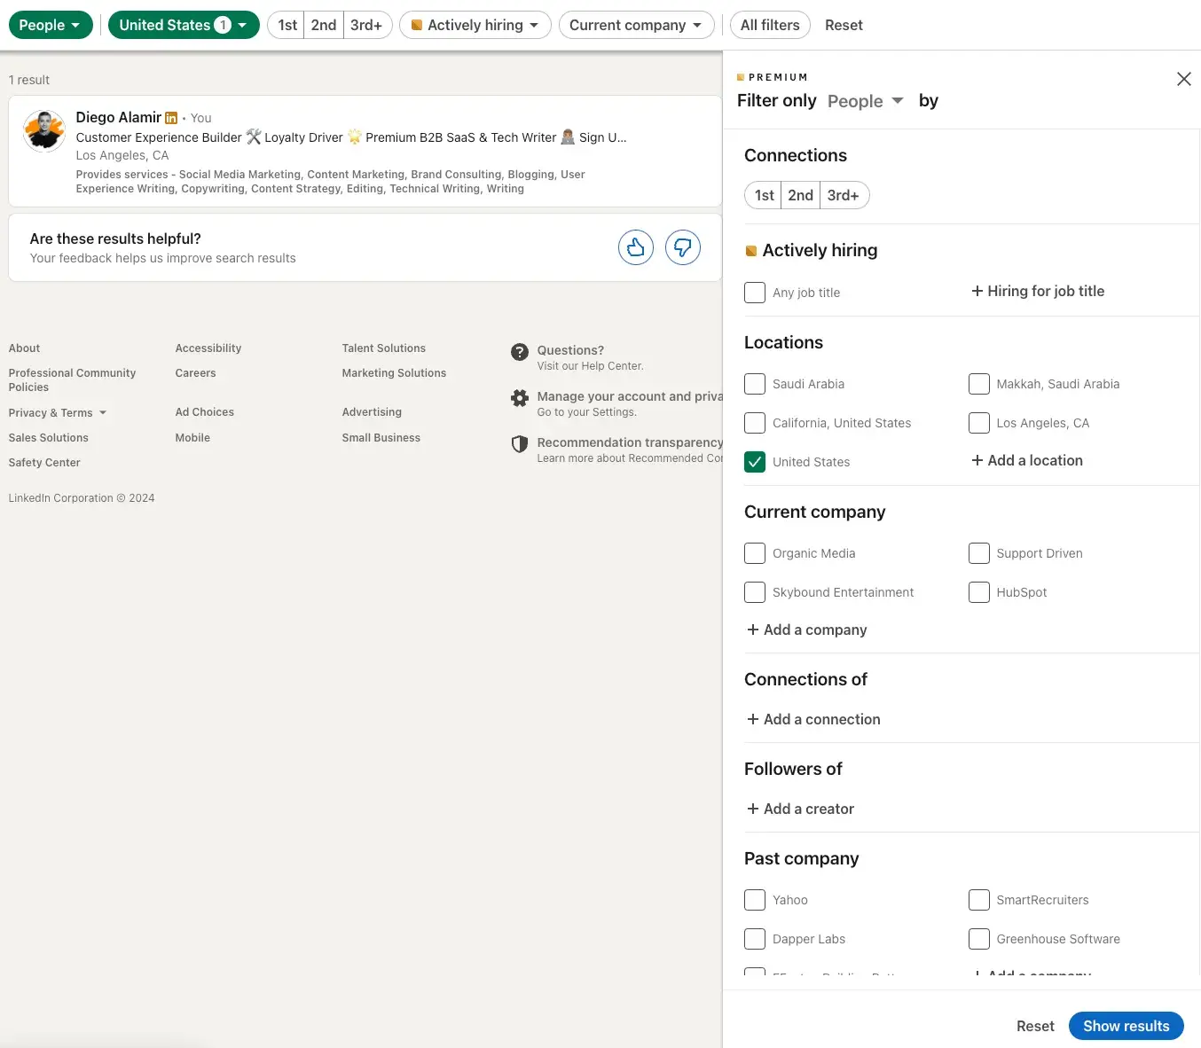Click the Show results button

1126,1026
